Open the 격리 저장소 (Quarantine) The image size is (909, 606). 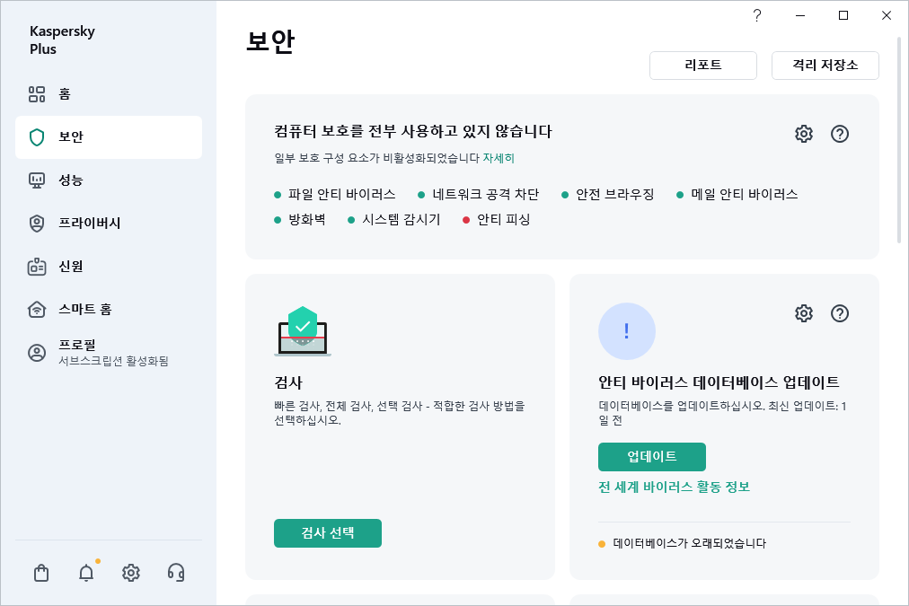825,66
